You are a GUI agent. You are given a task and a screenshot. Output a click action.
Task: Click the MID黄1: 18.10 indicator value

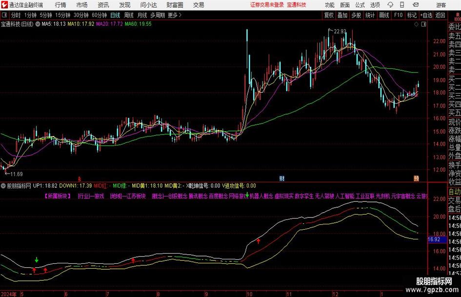pyautogui.click(x=147, y=186)
